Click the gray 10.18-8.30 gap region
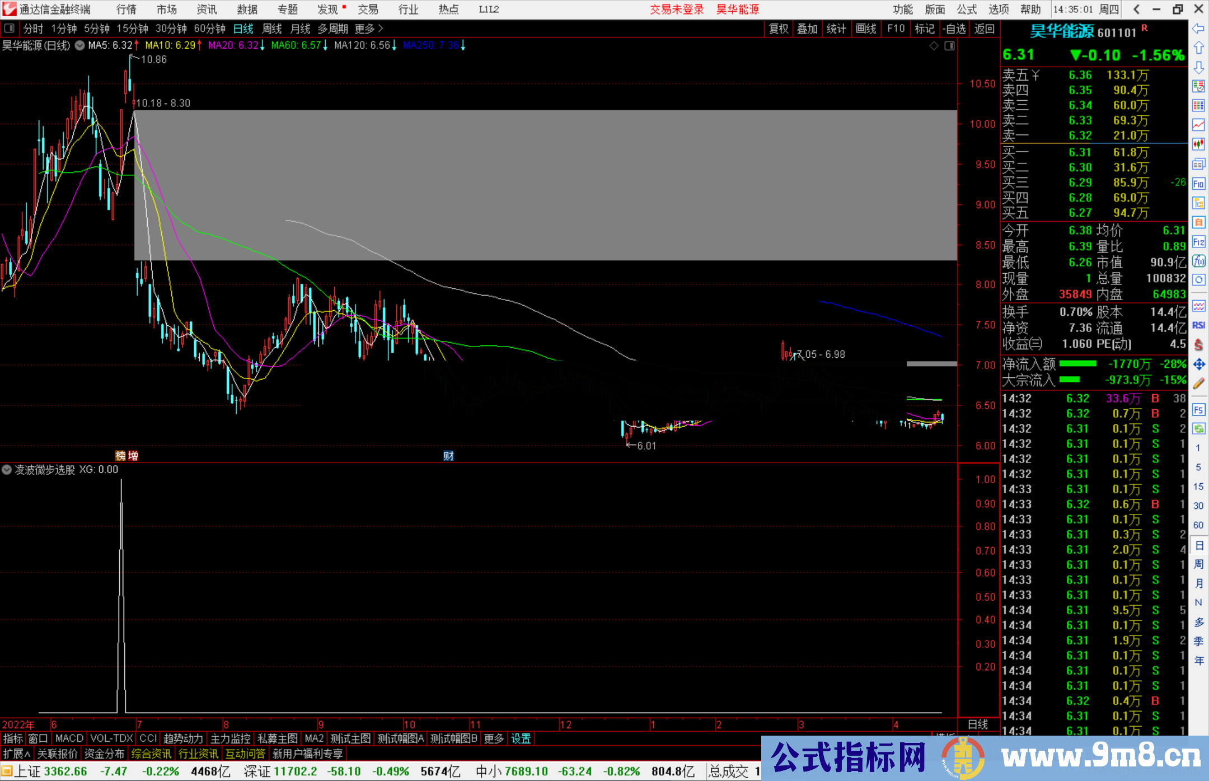1209x781 pixels. [x=545, y=185]
